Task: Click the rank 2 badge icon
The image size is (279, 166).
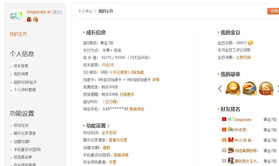Action: pyautogui.click(x=224, y=130)
